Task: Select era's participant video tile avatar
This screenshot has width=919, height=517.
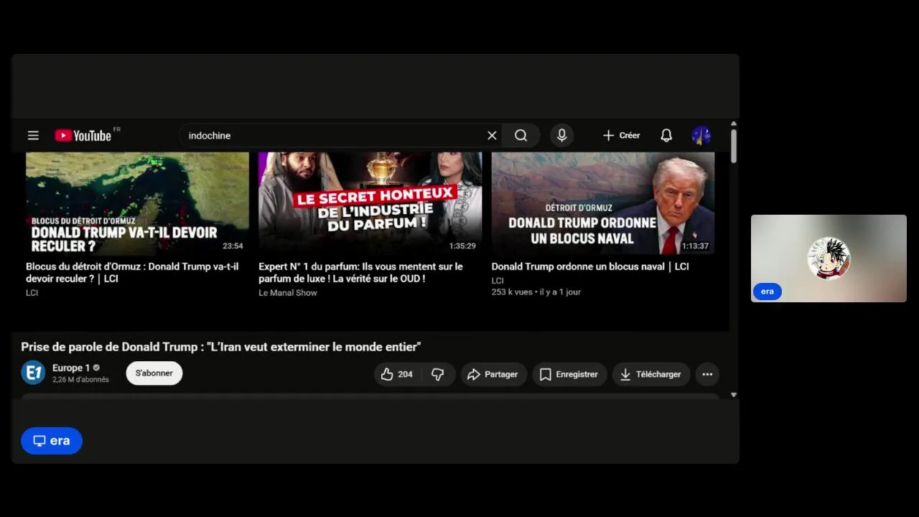Action: click(829, 258)
